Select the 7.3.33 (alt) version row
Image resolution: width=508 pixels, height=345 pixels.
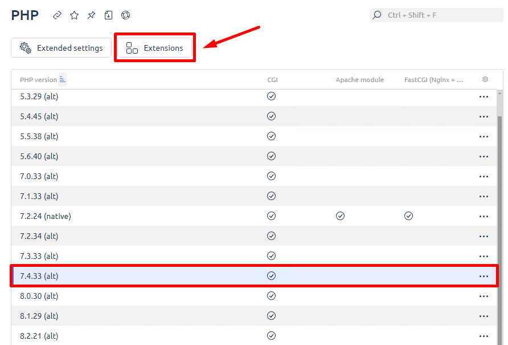click(253, 255)
